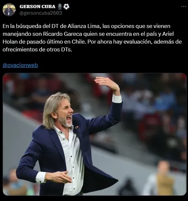Click 'ofrecimientos de otros DTs' last line
Screen dimensions: 188x201
37,50
